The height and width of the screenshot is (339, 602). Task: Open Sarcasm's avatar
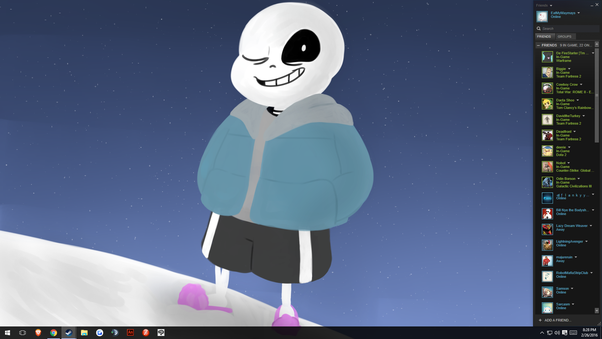pos(547,308)
